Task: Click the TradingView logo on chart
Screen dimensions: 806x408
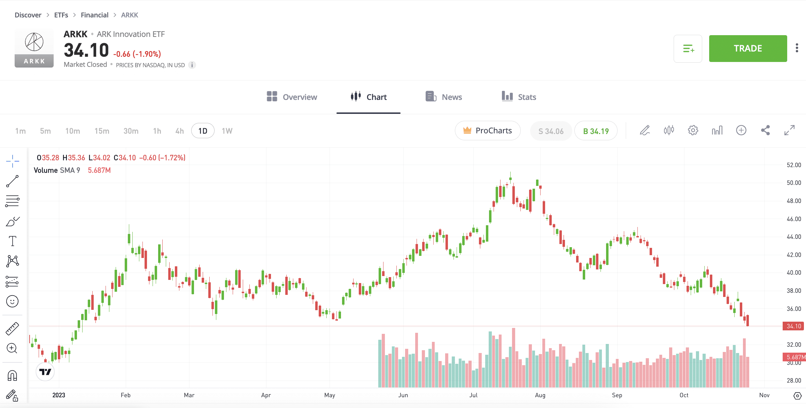Action: tap(45, 372)
